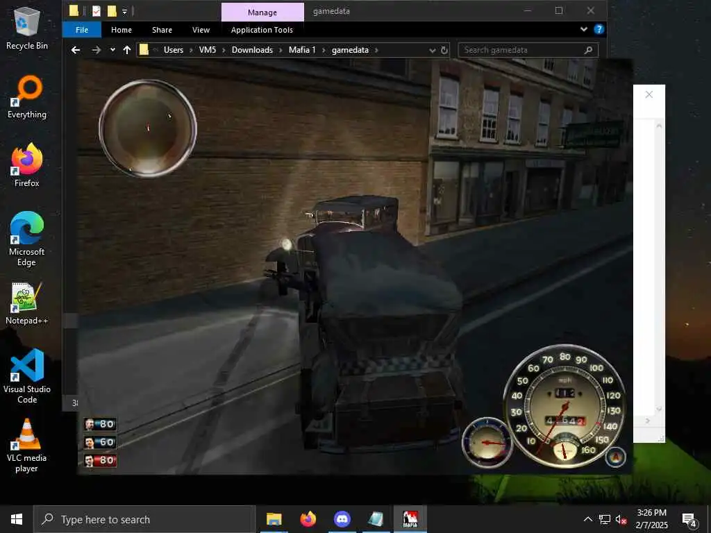Click Downloads in the address path
711x533 pixels.
(252, 50)
